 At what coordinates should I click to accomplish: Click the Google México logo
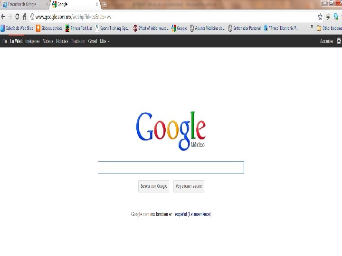click(171, 131)
